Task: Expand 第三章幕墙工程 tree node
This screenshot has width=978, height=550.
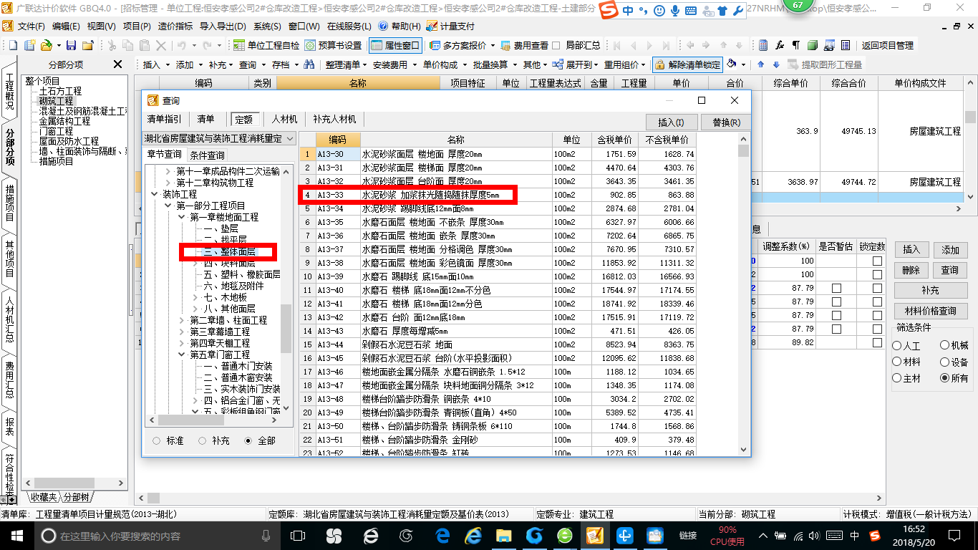Action: click(182, 332)
